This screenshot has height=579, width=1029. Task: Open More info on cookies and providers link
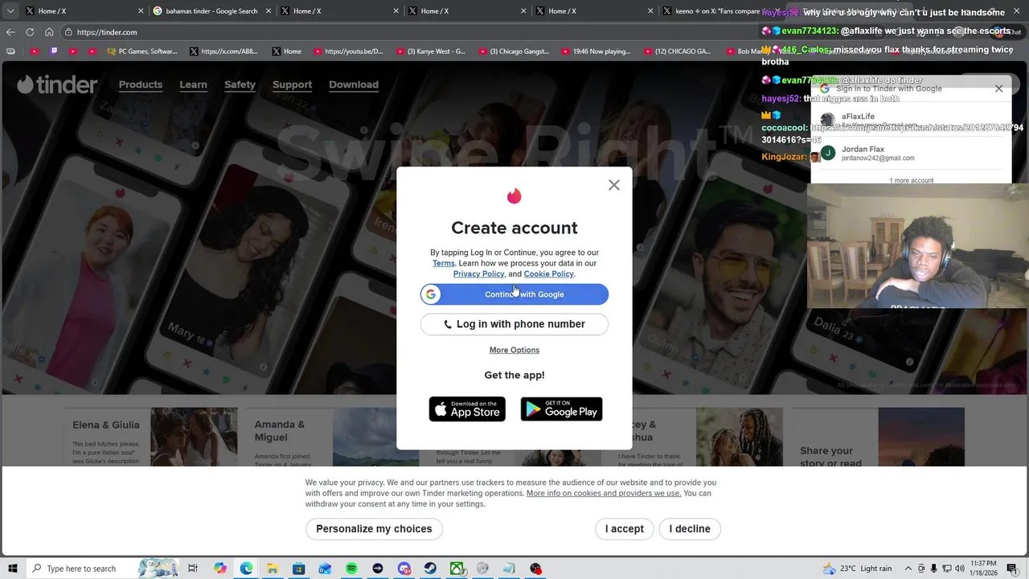604,493
